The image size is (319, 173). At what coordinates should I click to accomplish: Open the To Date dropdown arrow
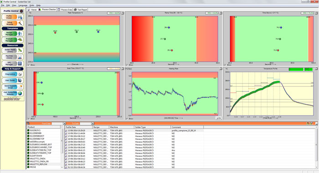tap(93, 124)
